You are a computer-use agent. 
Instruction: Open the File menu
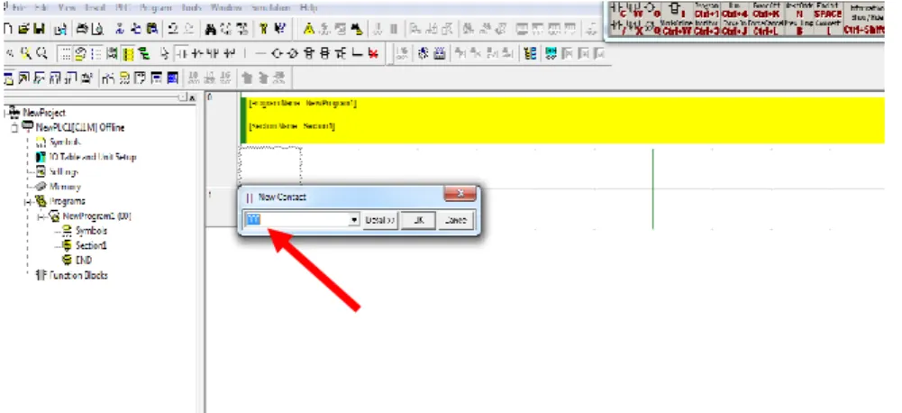point(18,8)
